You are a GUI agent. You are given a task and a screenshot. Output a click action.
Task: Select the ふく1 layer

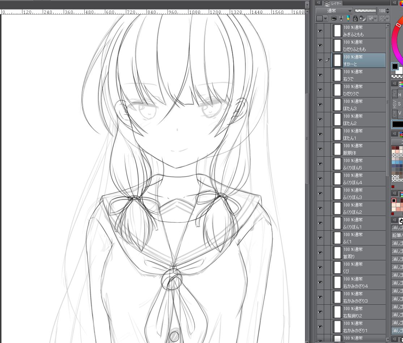point(359,238)
